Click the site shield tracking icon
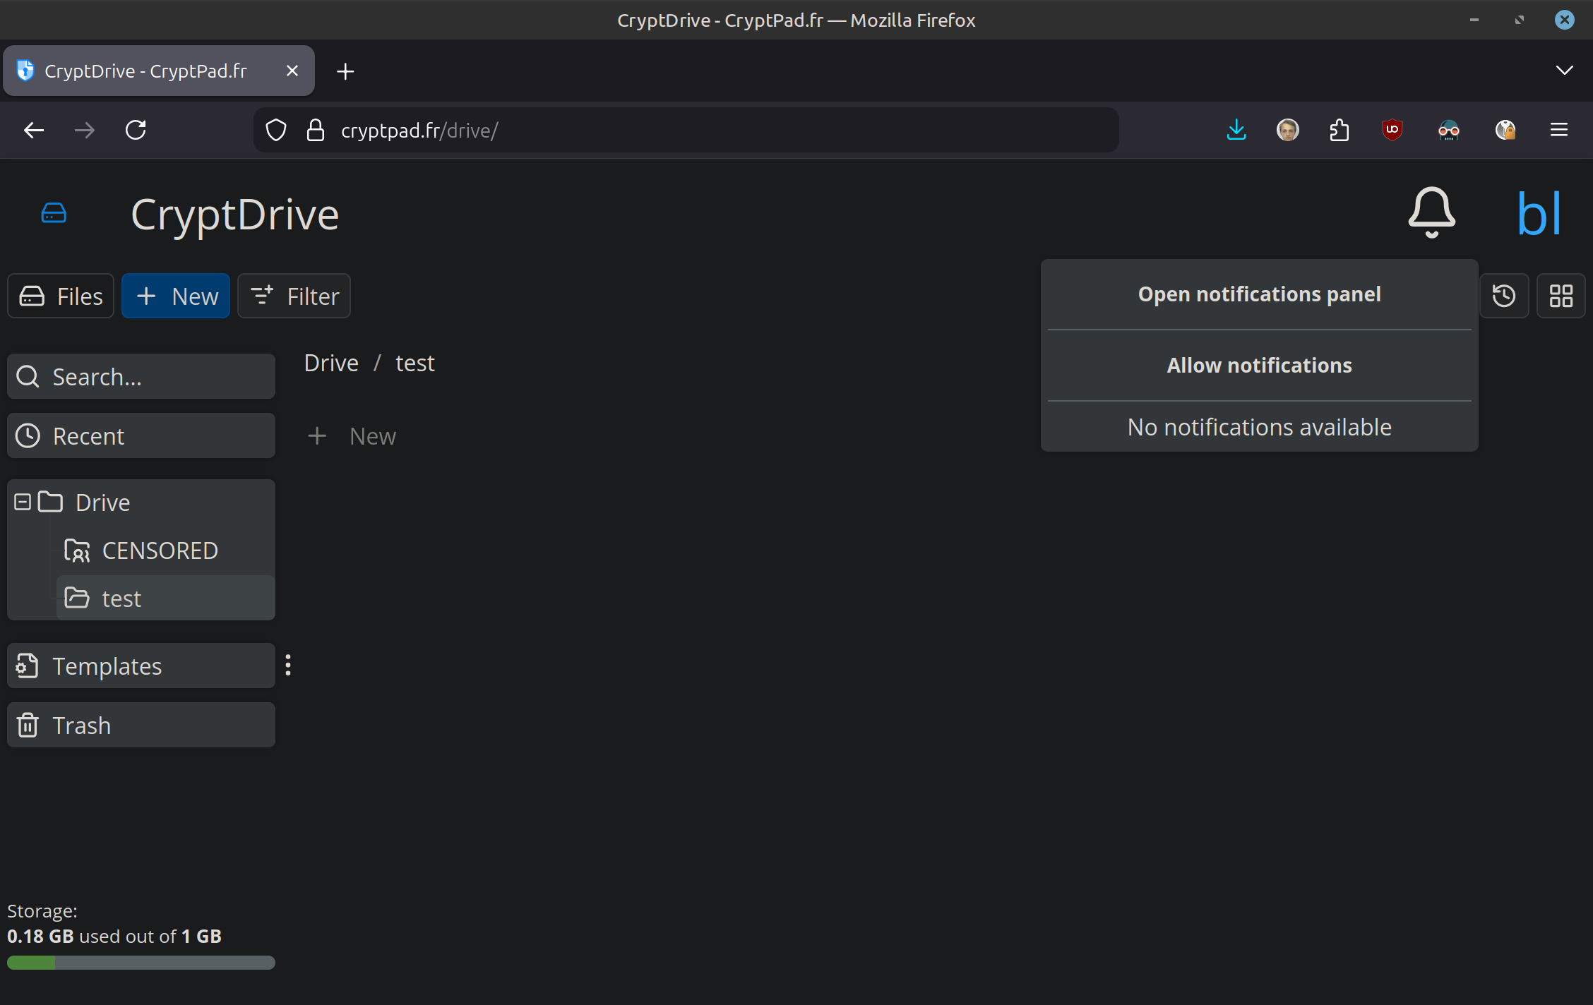Screen dimensions: 1593x1005 [x=276, y=130]
